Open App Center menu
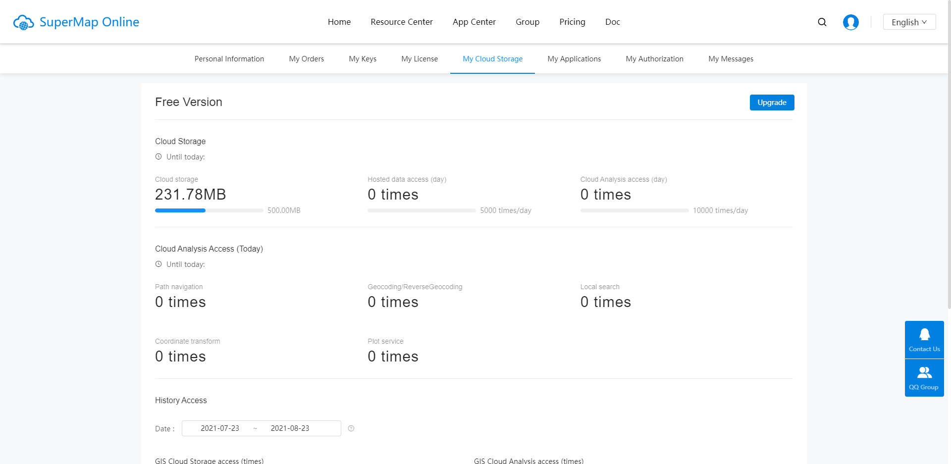The width and height of the screenshot is (951, 464). point(474,22)
